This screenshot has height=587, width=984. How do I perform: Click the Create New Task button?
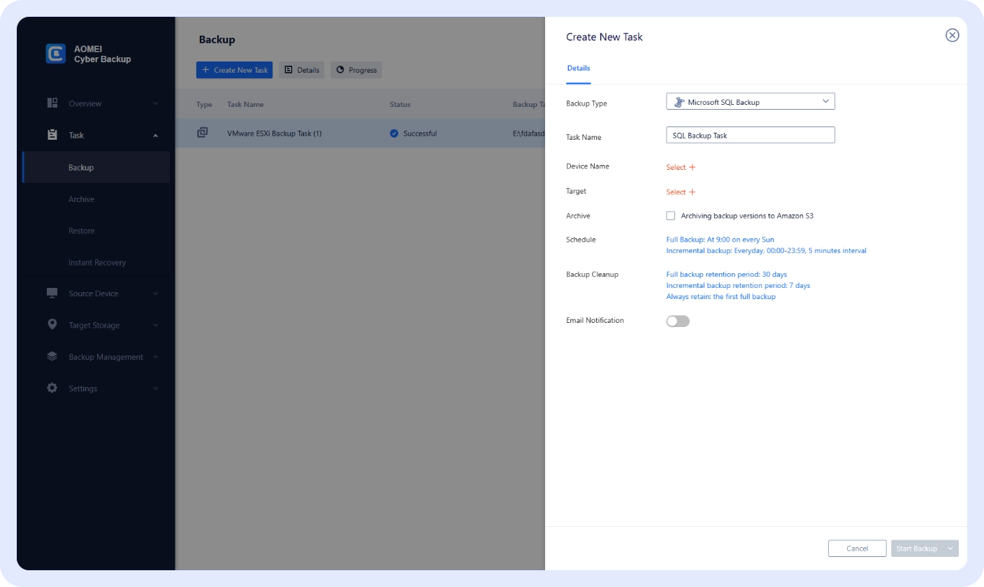click(x=234, y=70)
